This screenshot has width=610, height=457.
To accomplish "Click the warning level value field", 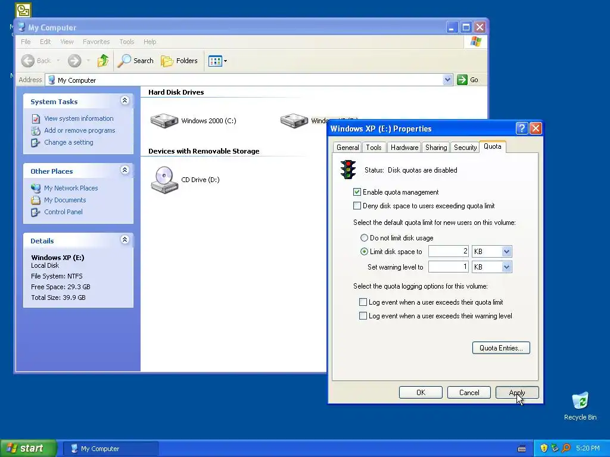I will pyautogui.click(x=448, y=267).
